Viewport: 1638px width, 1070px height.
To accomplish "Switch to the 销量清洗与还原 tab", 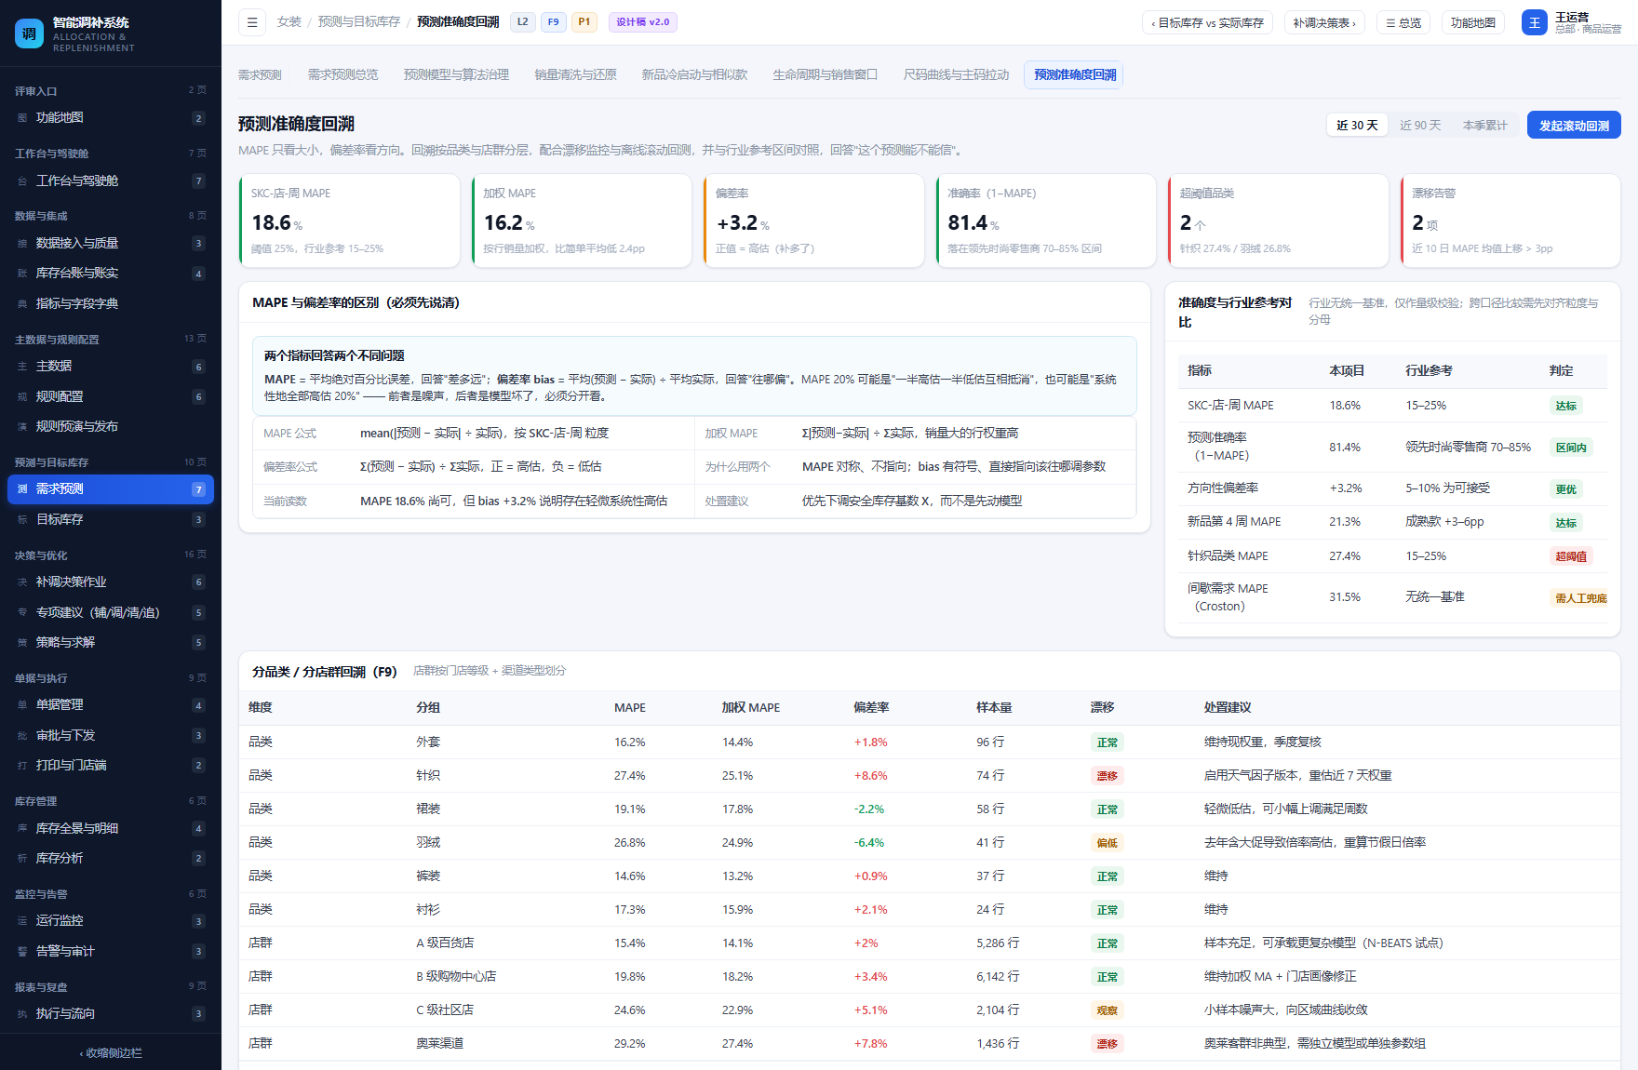I will click(575, 75).
